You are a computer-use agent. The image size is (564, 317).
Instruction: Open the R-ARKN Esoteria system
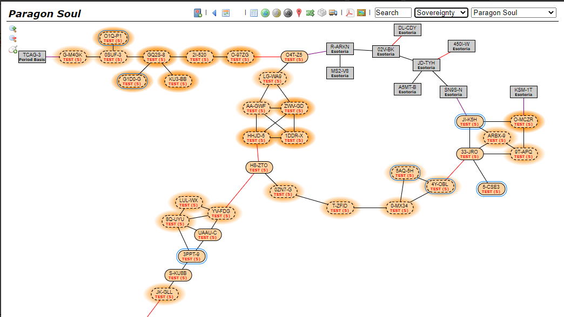click(x=340, y=49)
